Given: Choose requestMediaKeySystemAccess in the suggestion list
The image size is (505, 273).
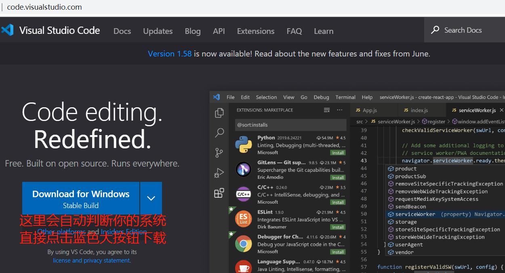Looking at the screenshot, I should [x=436, y=199].
